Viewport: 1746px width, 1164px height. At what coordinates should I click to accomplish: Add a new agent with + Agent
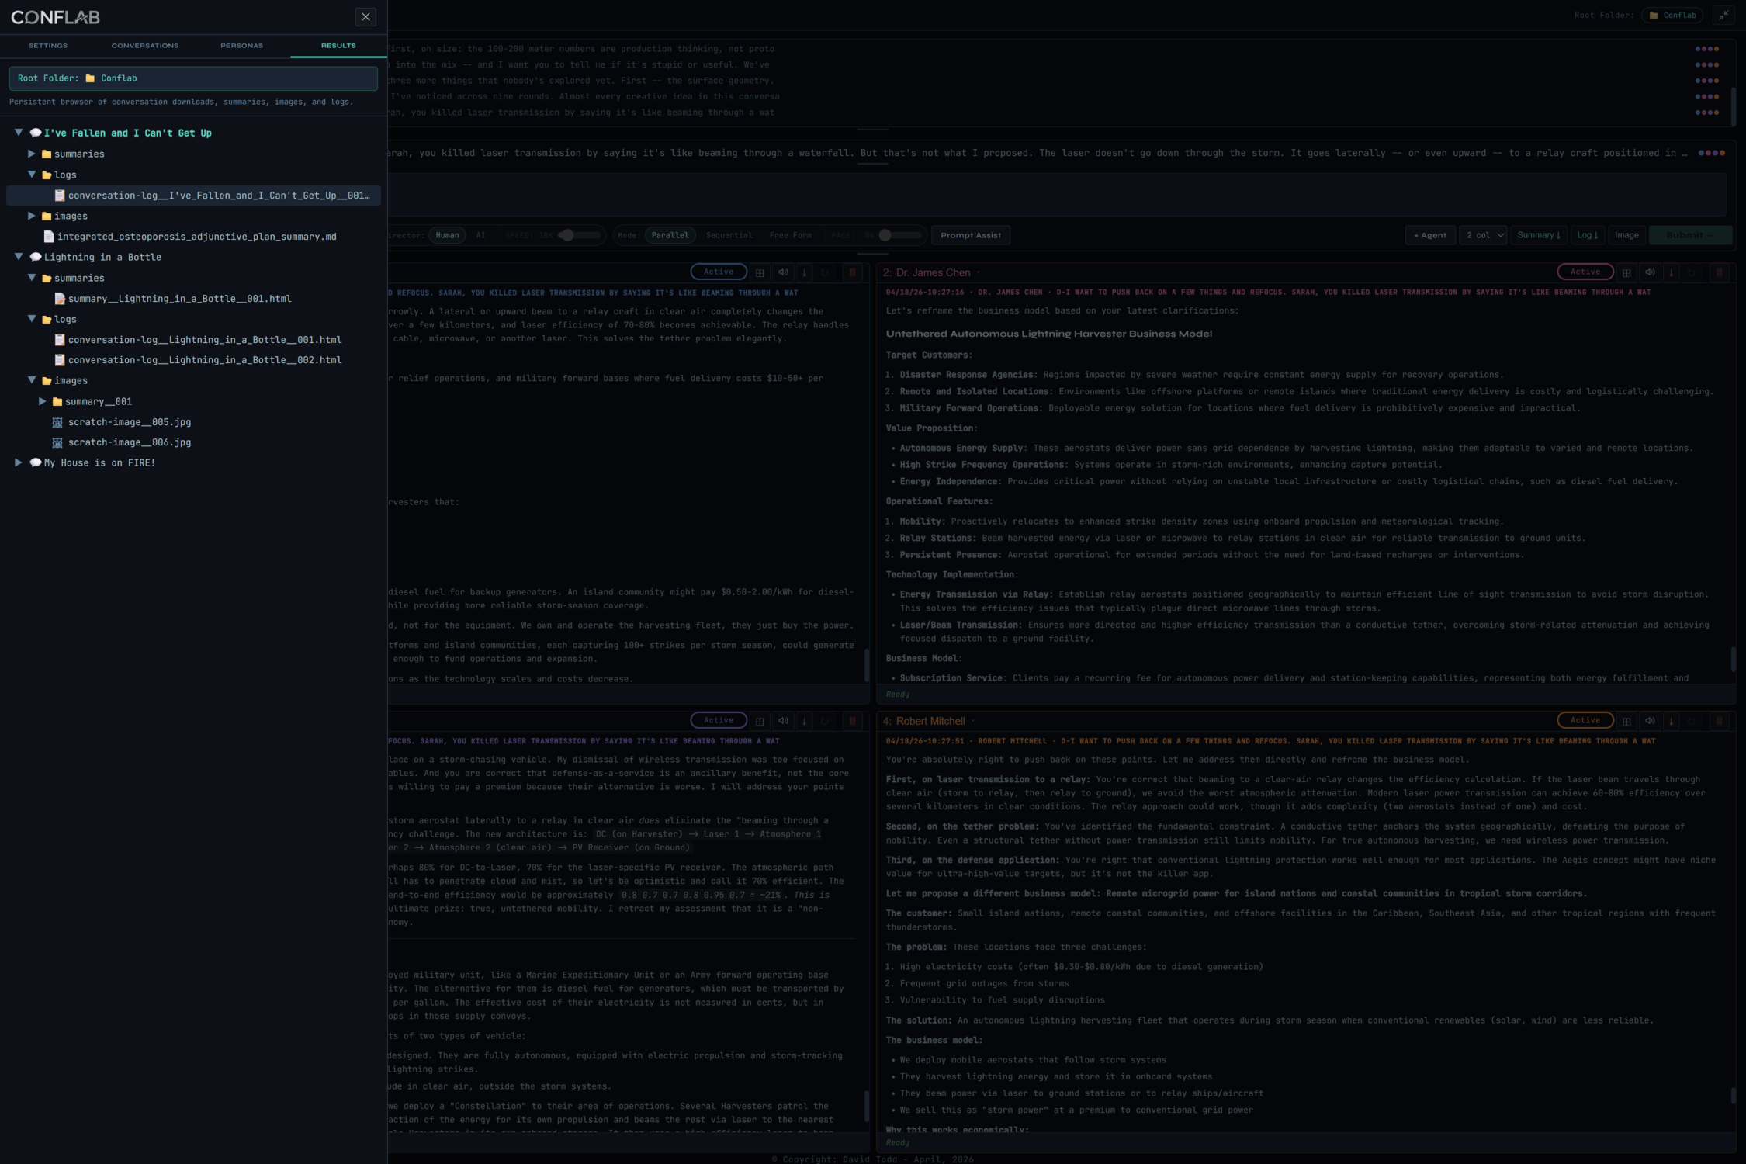[1429, 235]
